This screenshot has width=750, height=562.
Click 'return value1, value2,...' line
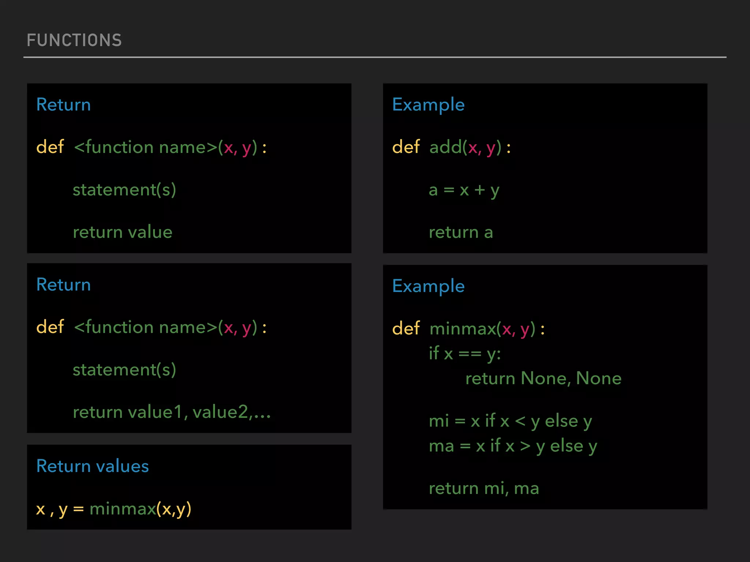click(x=171, y=412)
